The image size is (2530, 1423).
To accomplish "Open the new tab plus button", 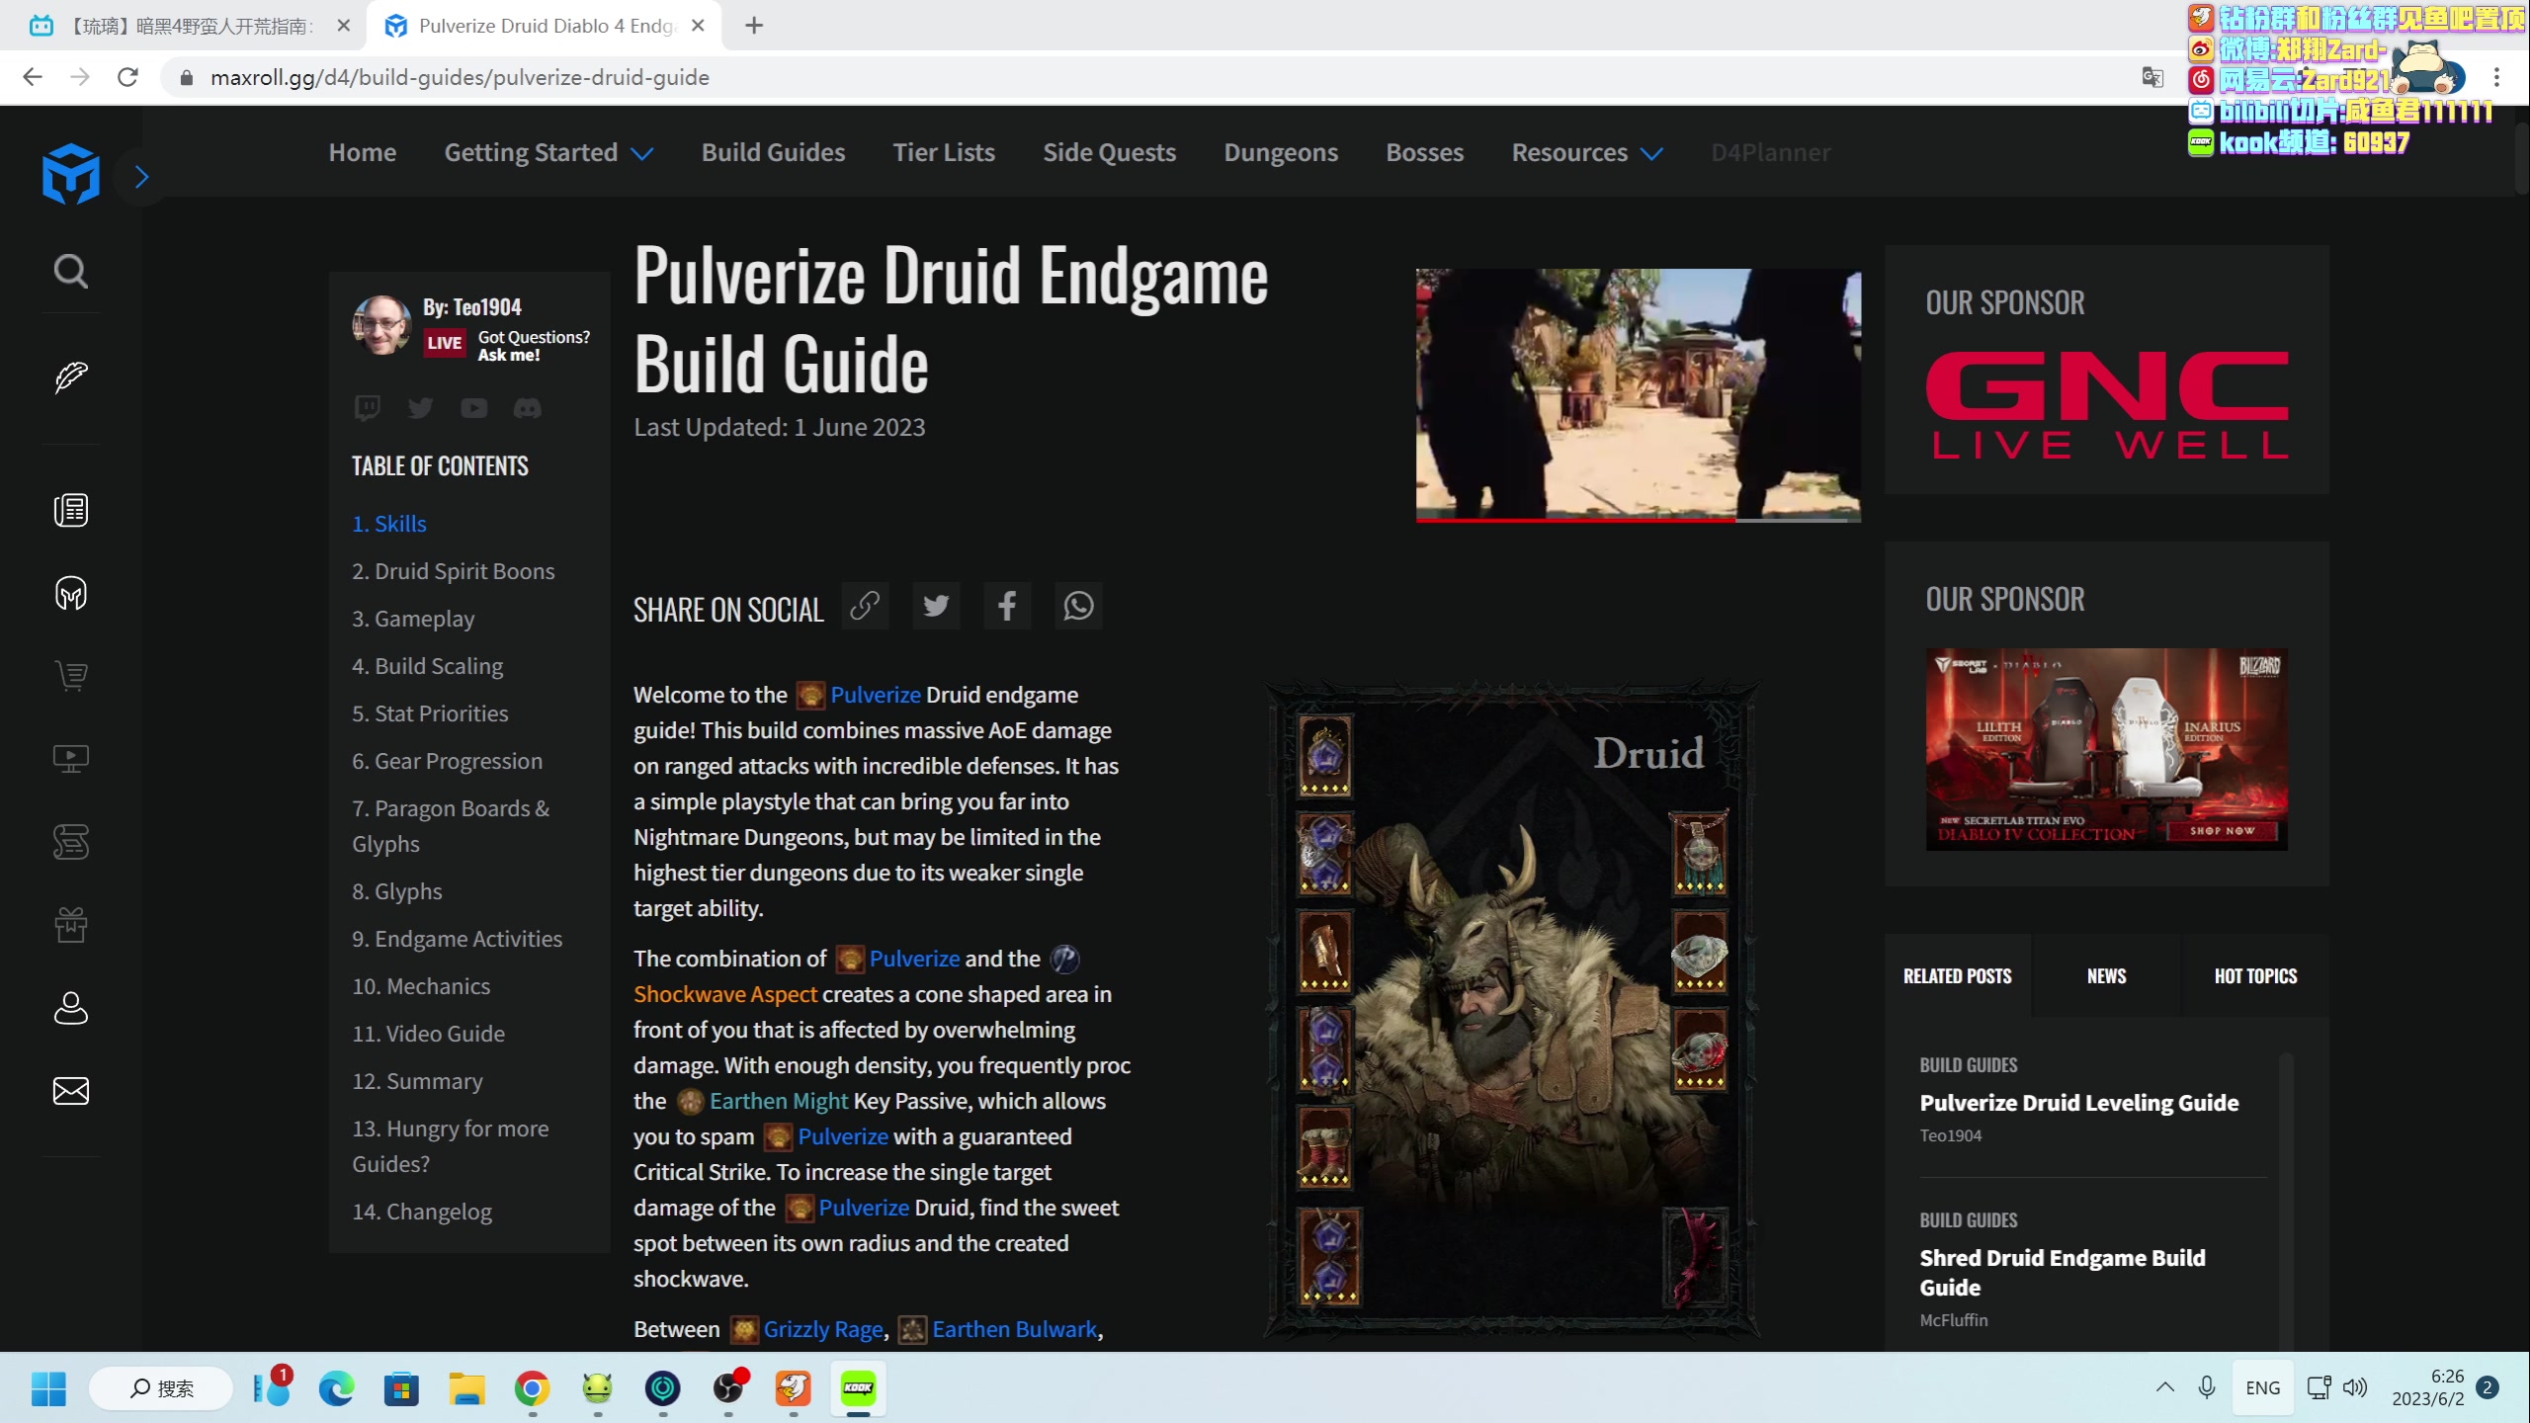I will pyautogui.click(x=754, y=26).
